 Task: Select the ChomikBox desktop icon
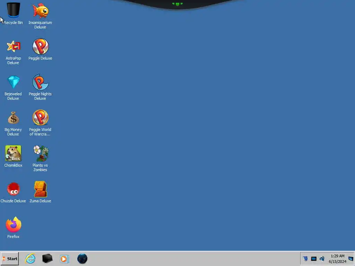[x=14, y=156]
